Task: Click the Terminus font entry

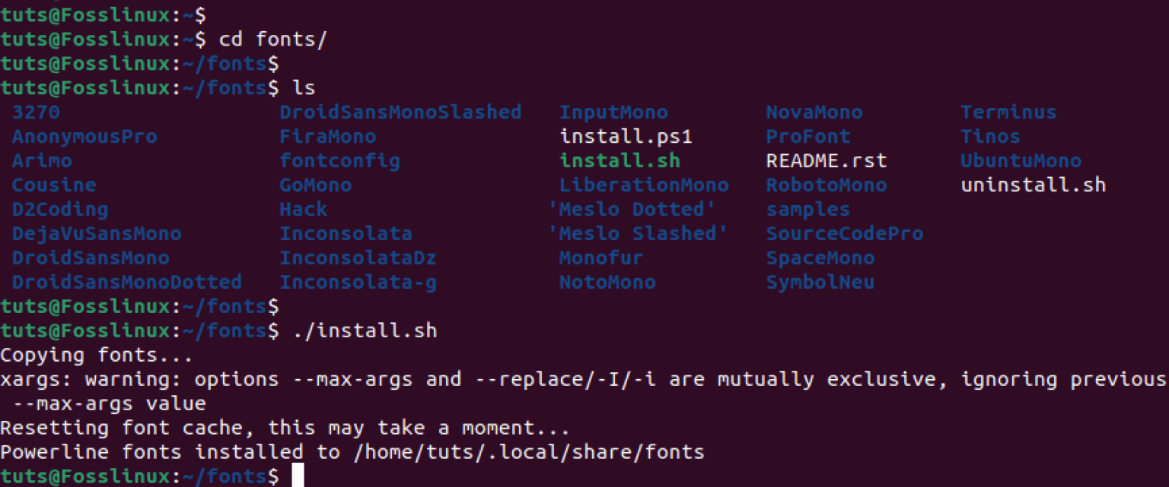Action: coord(1008,112)
